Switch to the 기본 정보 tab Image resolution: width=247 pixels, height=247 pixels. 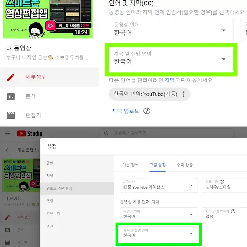click(x=131, y=165)
